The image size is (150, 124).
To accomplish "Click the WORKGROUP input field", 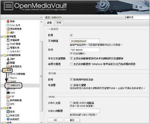I will [85, 41].
